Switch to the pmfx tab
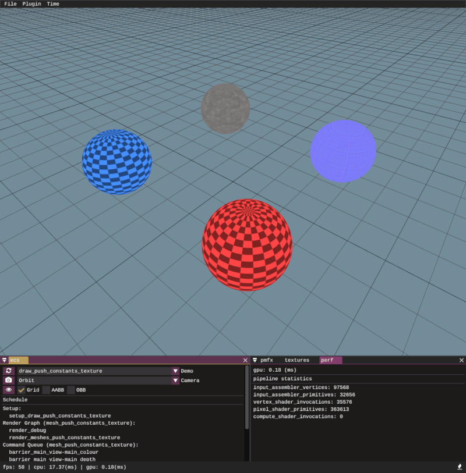Screen dimensions: 466x473 [267, 360]
